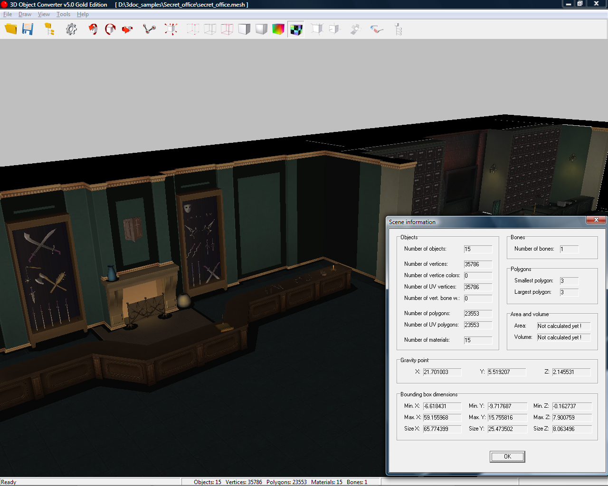Open the Tools menu

tap(63, 14)
